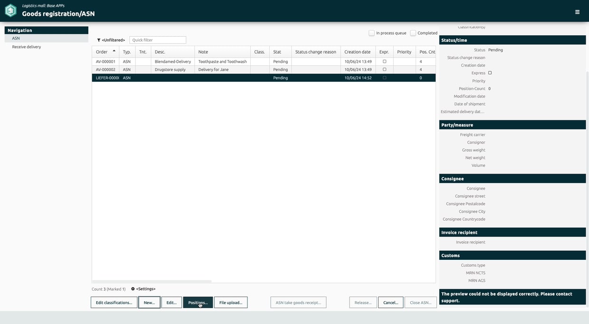Sort by the Pos. Cnt column header

[426, 52]
